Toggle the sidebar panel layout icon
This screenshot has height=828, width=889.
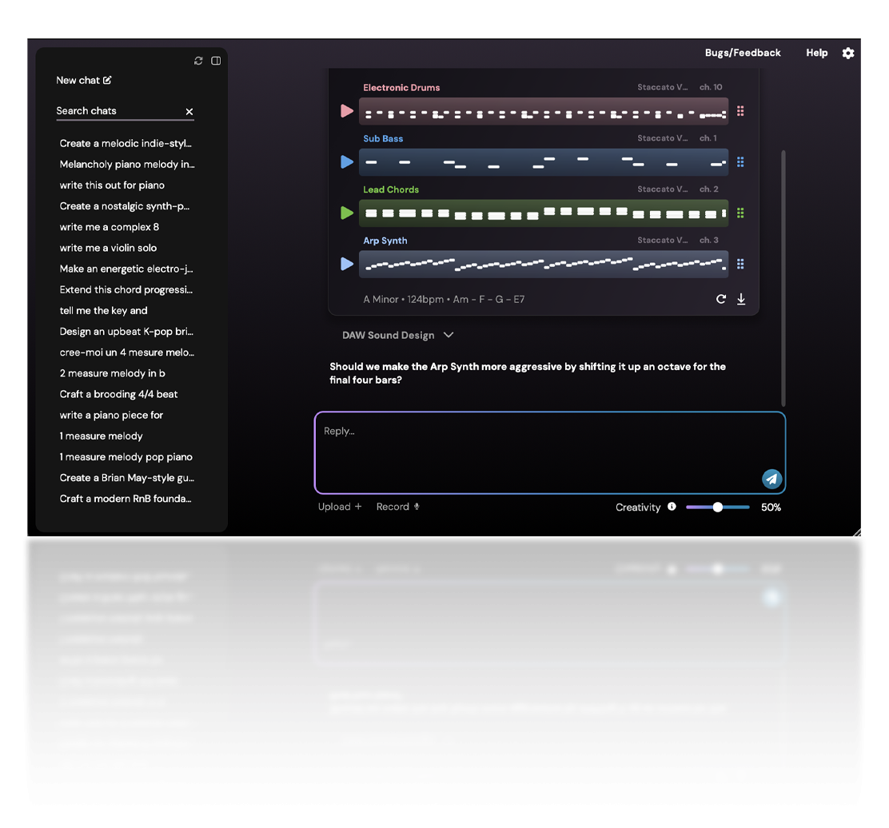pos(216,61)
